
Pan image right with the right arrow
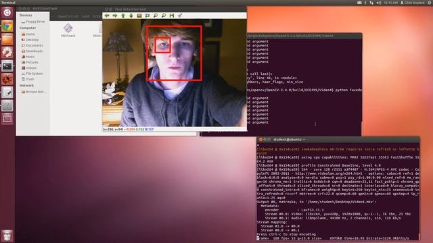(115, 16)
